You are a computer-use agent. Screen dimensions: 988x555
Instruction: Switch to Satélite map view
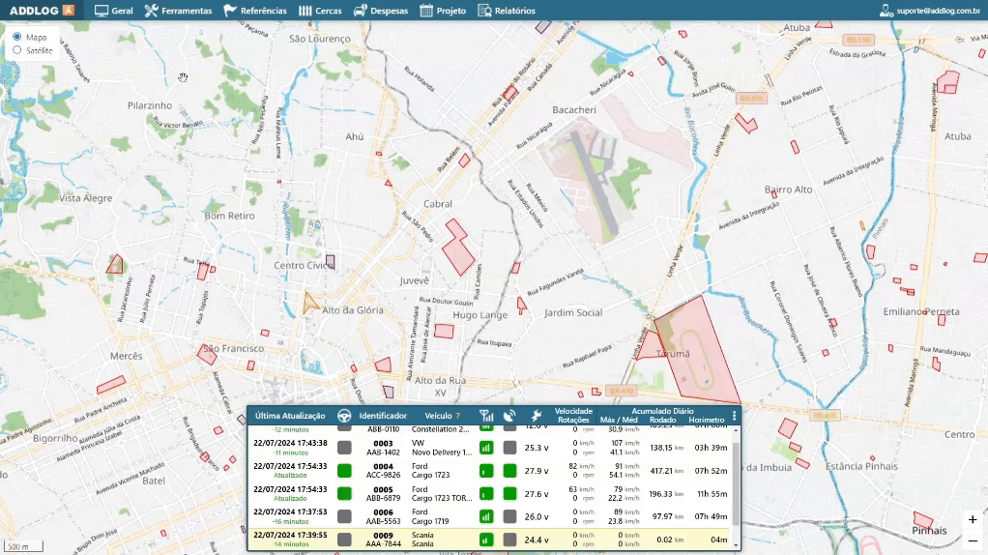pyautogui.click(x=17, y=49)
